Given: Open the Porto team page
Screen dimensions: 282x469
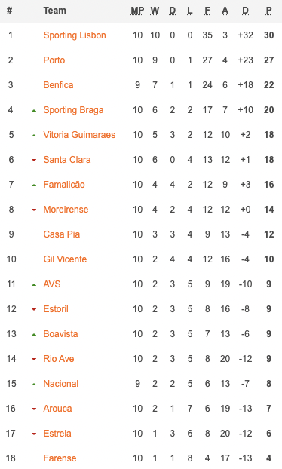Looking at the screenshot, I should (54, 60).
